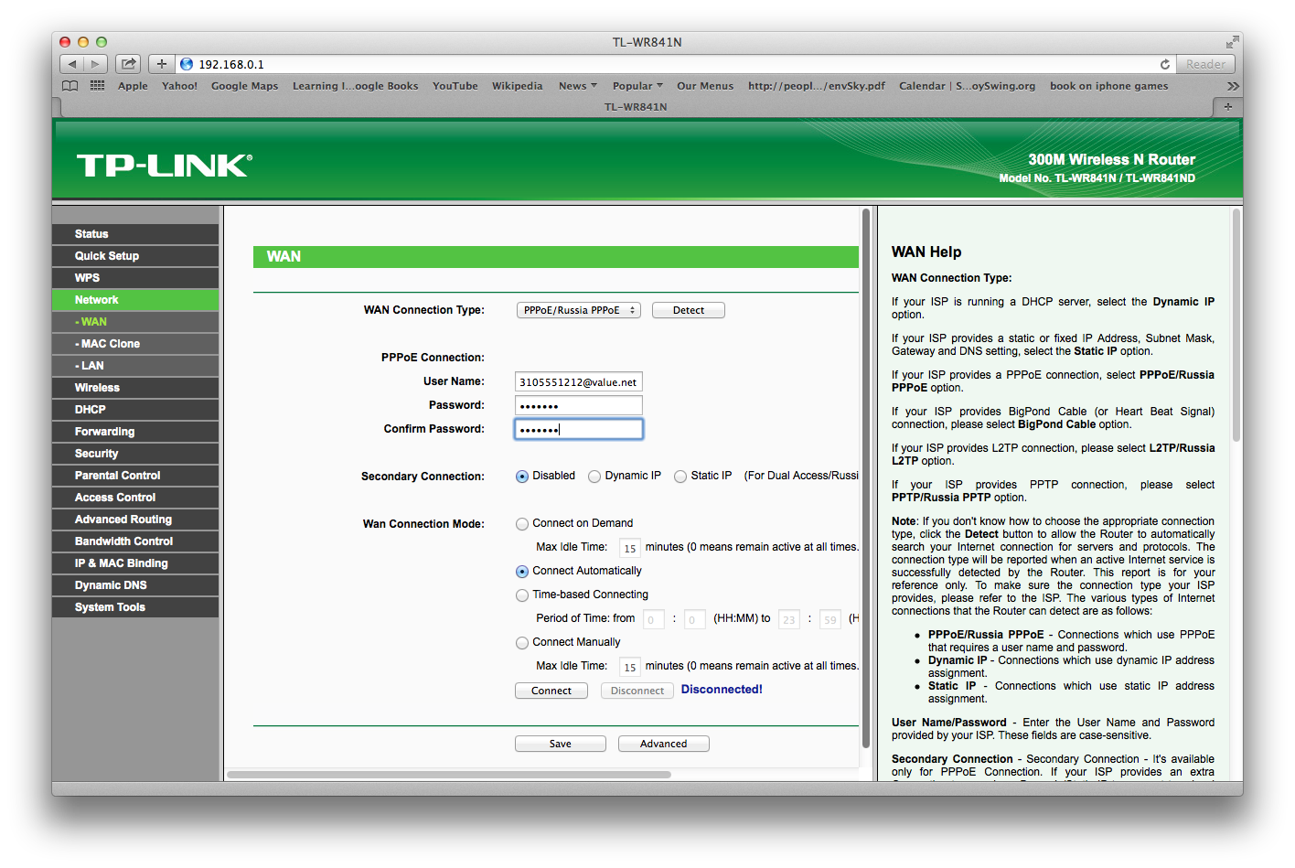
Task: Open MAC Clone submenu item
Action: click(x=135, y=344)
